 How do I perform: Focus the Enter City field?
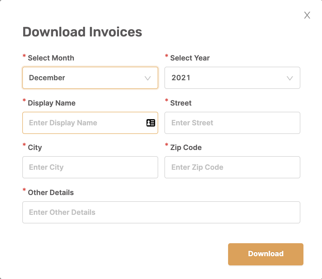(90, 167)
